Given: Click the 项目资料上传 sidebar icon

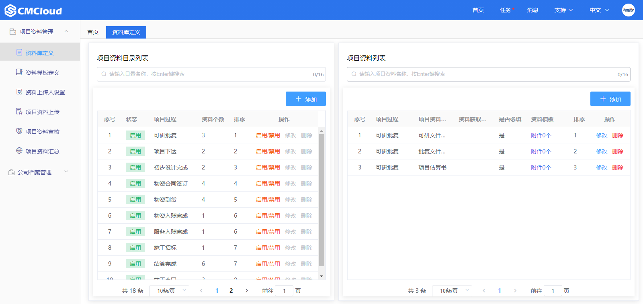Looking at the screenshot, I should [19, 111].
